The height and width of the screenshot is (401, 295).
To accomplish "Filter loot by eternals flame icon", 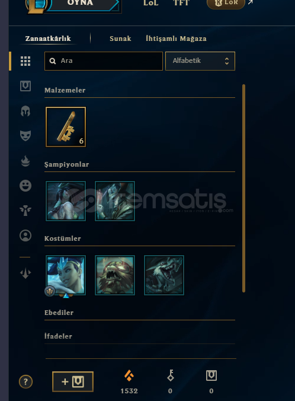I will pos(25,161).
